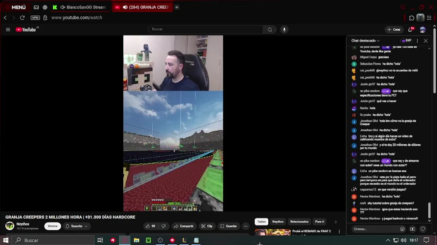Open YouTube notifications bell
The image size is (437, 245).
click(x=411, y=30)
